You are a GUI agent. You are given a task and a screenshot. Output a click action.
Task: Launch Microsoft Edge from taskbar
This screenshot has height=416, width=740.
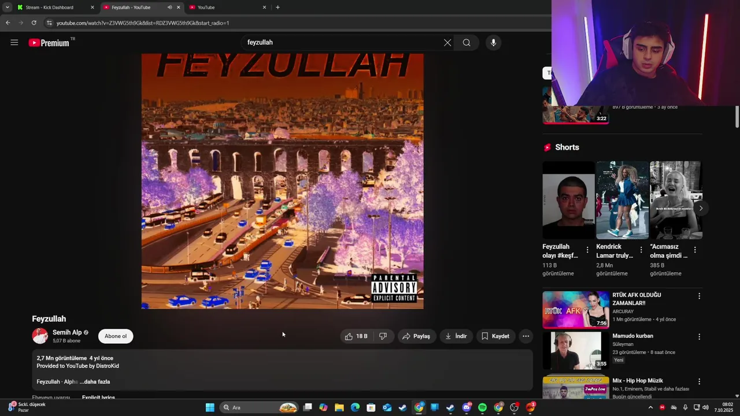[x=355, y=407]
